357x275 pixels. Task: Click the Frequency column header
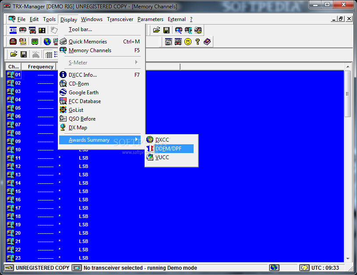pos(39,67)
